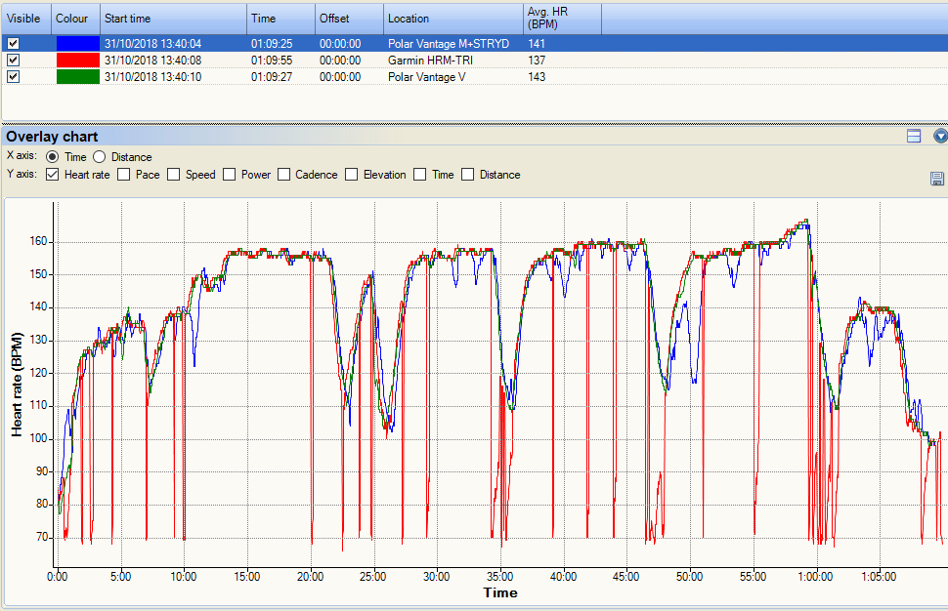Toggle visibility of Polar Vantage V

pyautogui.click(x=13, y=77)
